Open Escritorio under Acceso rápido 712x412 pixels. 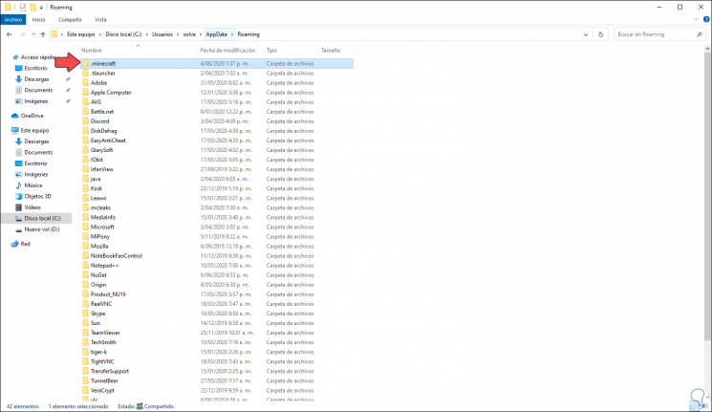pyautogui.click(x=35, y=68)
